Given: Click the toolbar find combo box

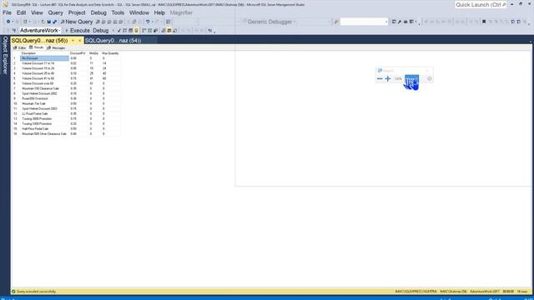Looking at the screenshot, I should pyautogui.click(x=364, y=22).
